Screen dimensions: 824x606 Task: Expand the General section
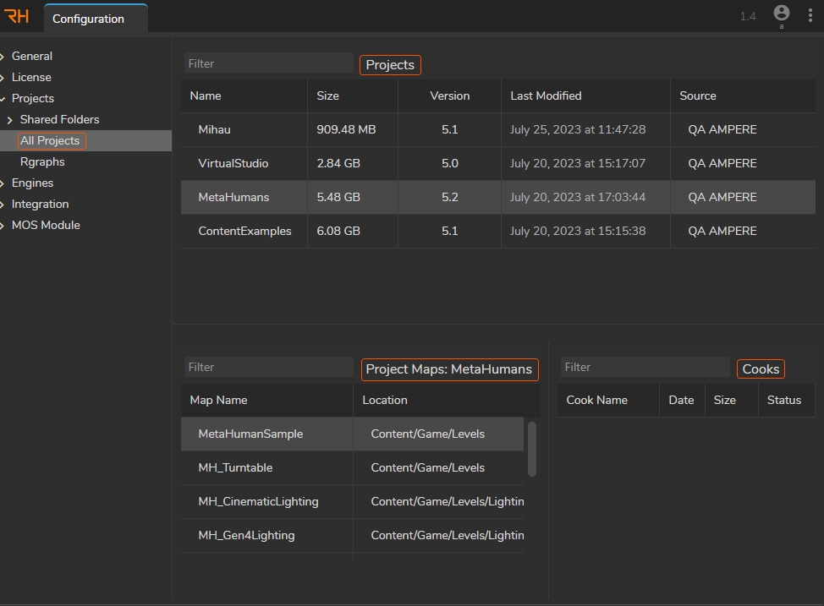pos(32,56)
